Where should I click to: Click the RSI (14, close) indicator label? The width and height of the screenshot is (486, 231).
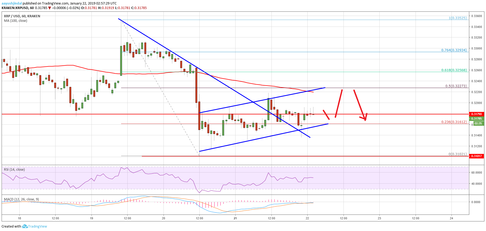(14, 170)
